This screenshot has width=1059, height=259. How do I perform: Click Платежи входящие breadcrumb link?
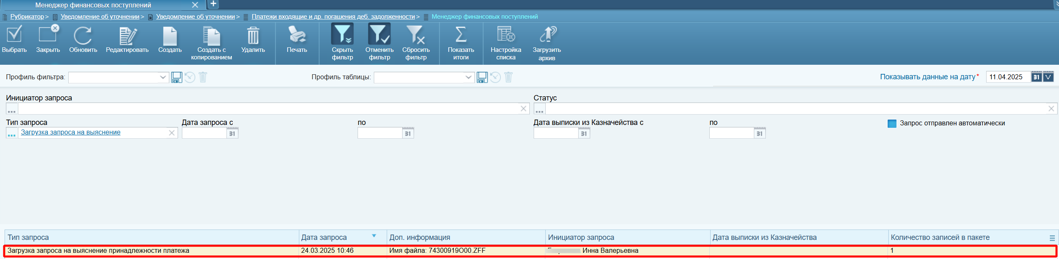333,17
